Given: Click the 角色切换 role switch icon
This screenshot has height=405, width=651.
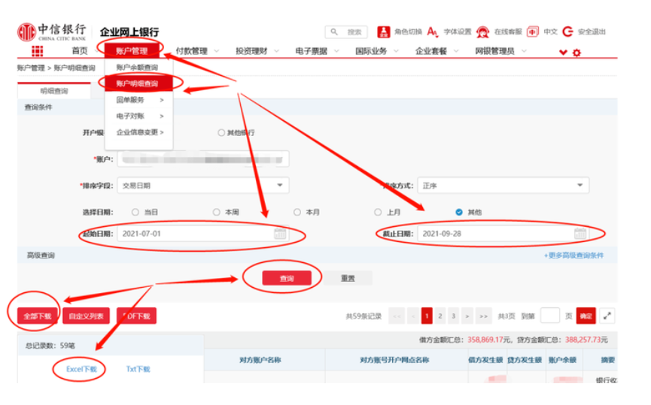Looking at the screenshot, I should 383,32.
